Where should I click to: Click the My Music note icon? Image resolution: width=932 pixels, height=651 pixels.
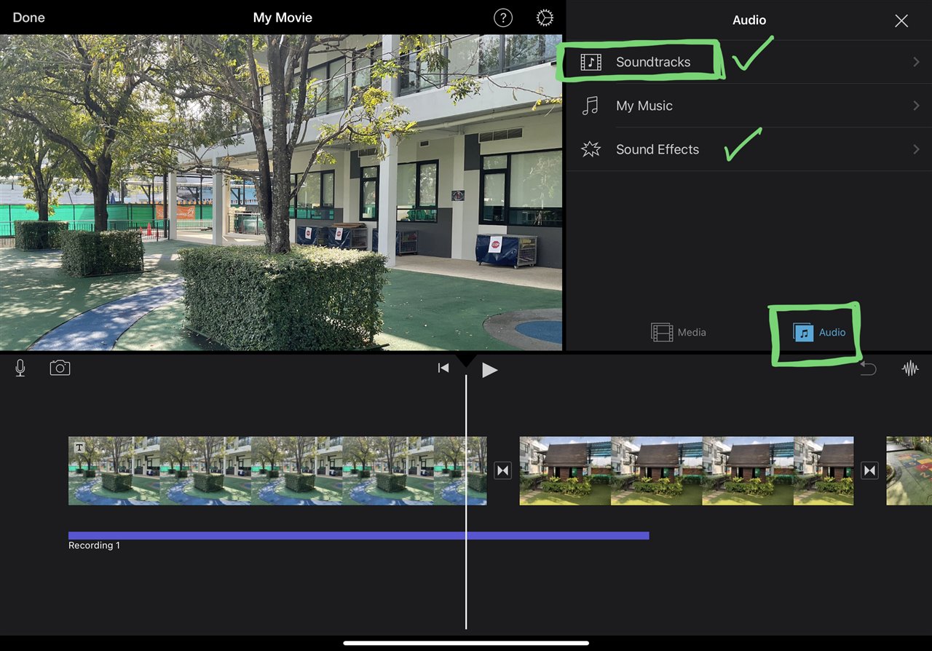[591, 106]
